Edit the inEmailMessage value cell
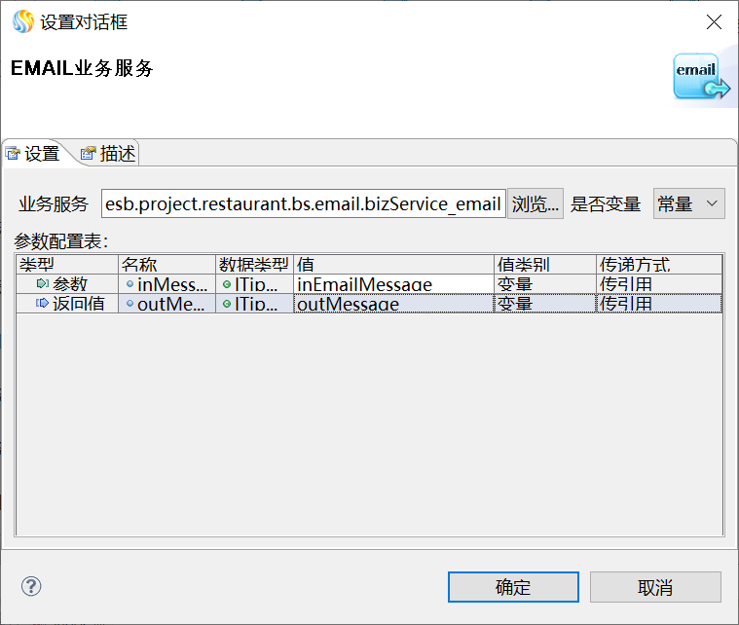The height and width of the screenshot is (625, 739). pos(393,284)
